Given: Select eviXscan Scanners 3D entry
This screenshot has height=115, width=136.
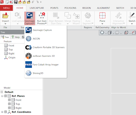Looking at the screenshot, I should [45, 56].
